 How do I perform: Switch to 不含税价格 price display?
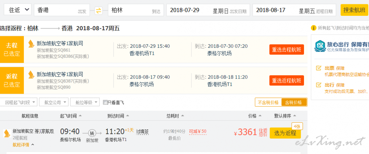tap(268, 102)
